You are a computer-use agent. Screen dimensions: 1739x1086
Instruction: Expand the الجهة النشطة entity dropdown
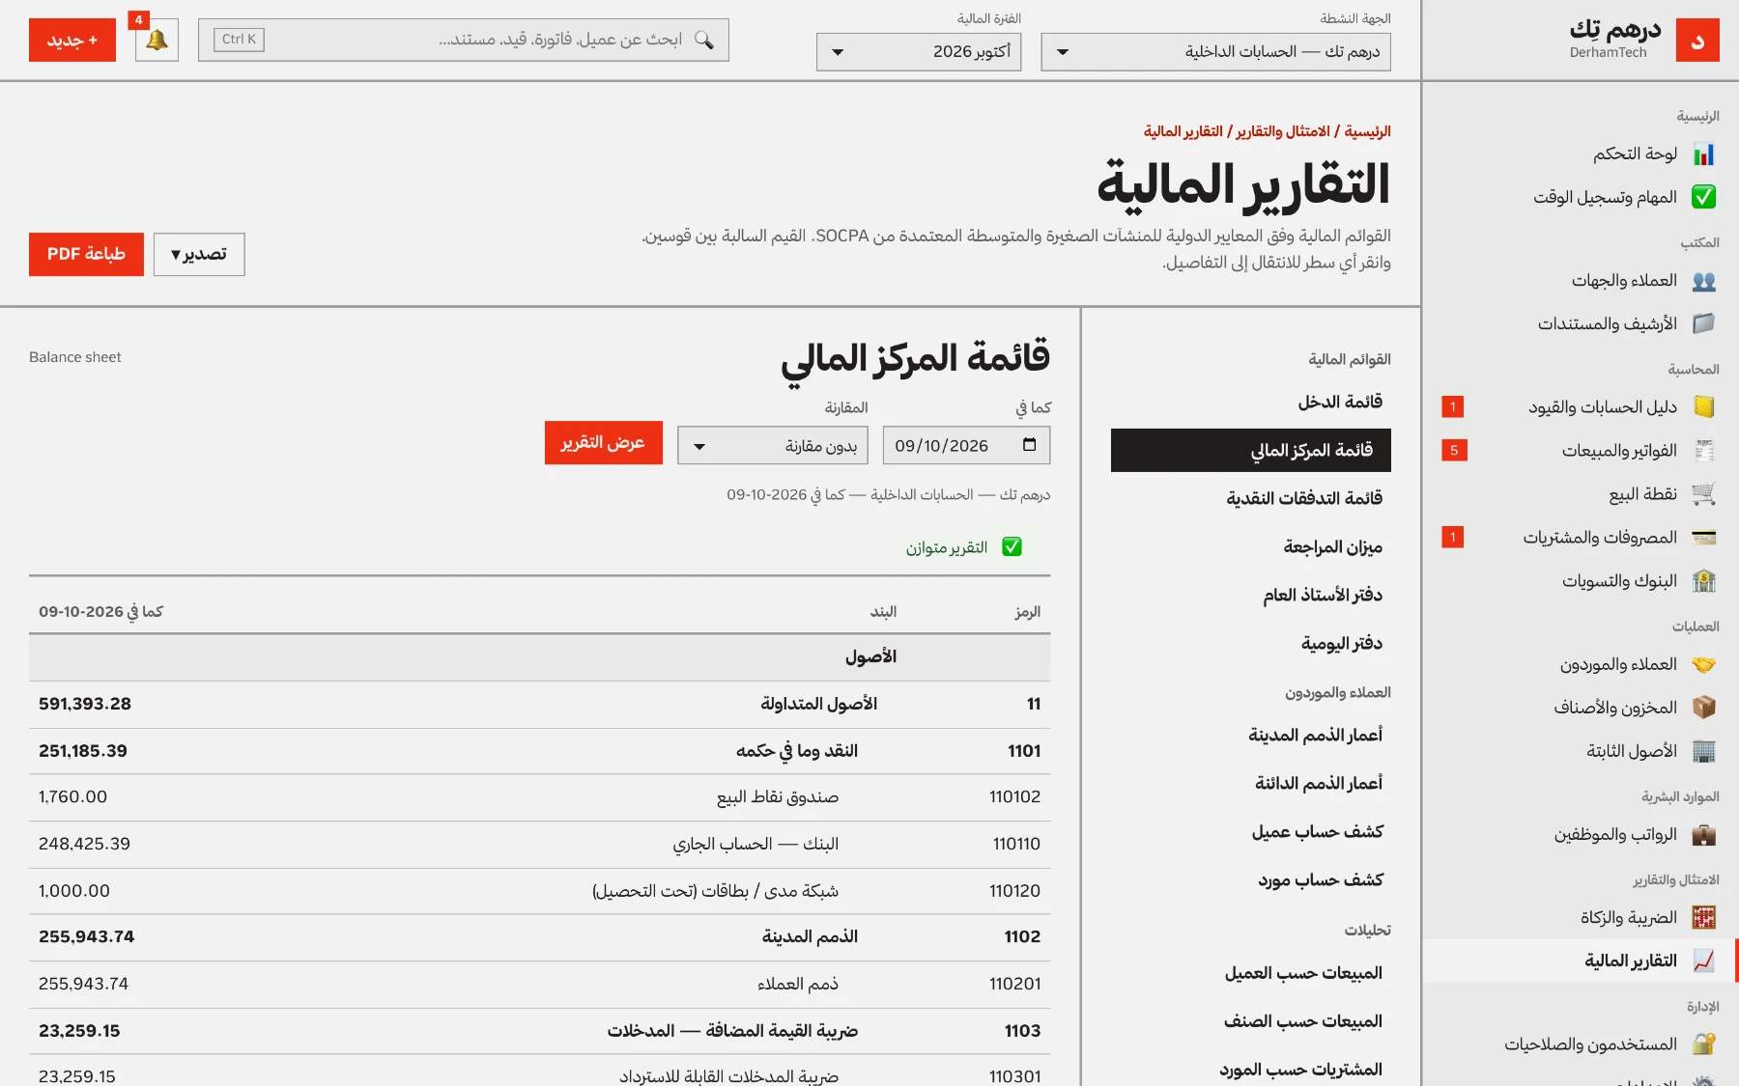point(1216,52)
